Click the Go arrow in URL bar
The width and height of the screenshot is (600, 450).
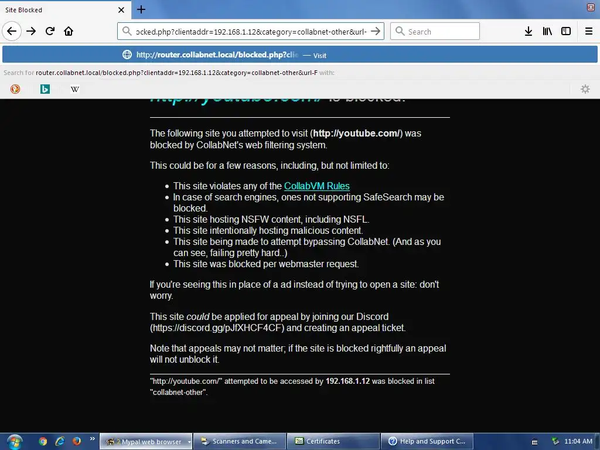376,31
